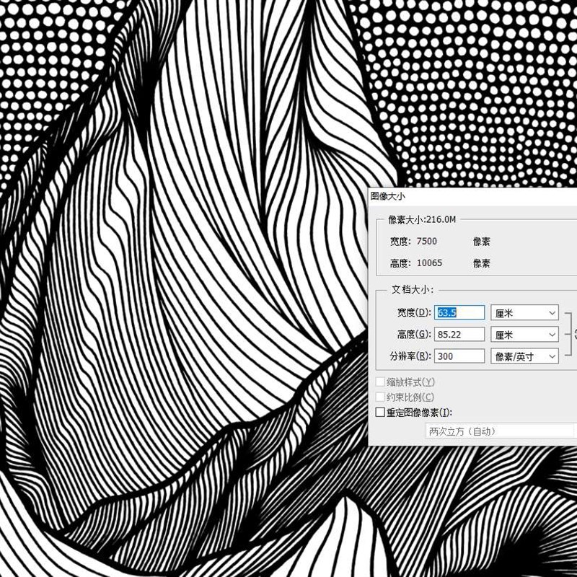Viewport: 577px width, 577px height.
Task: Click the 文档大小 group label
Action: [x=412, y=289]
